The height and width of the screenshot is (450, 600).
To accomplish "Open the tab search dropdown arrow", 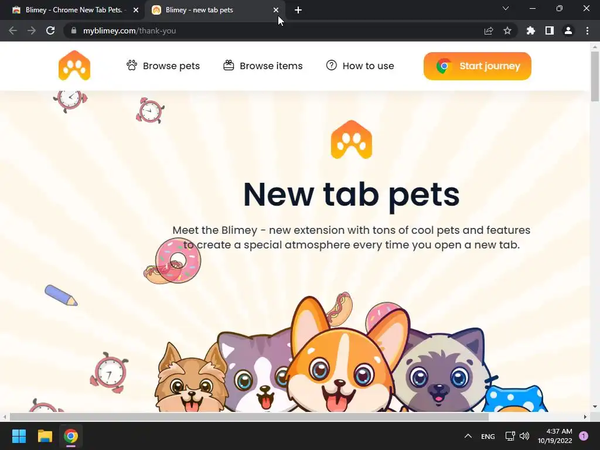I will click(x=506, y=8).
